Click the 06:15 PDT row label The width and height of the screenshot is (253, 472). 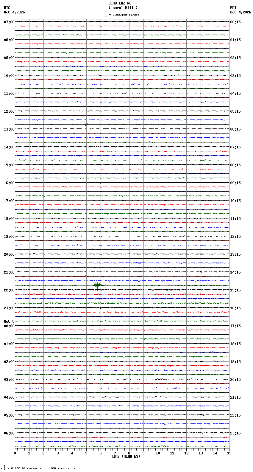[x=235, y=129]
